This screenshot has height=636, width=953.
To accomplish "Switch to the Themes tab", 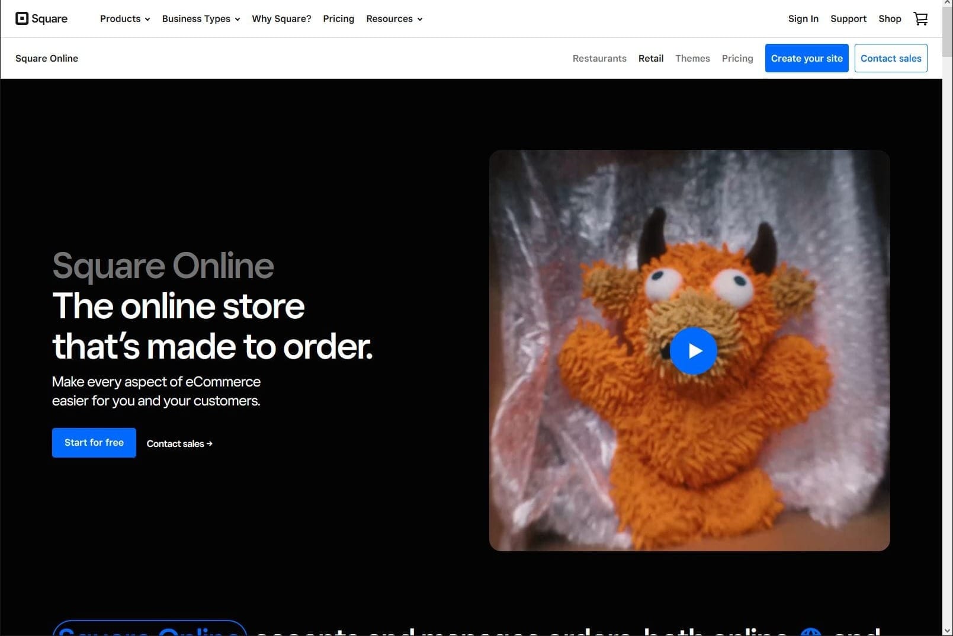I will [x=692, y=58].
